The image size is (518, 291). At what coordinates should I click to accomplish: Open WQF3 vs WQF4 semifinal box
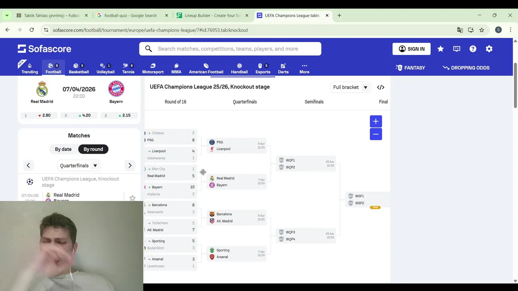(x=306, y=236)
